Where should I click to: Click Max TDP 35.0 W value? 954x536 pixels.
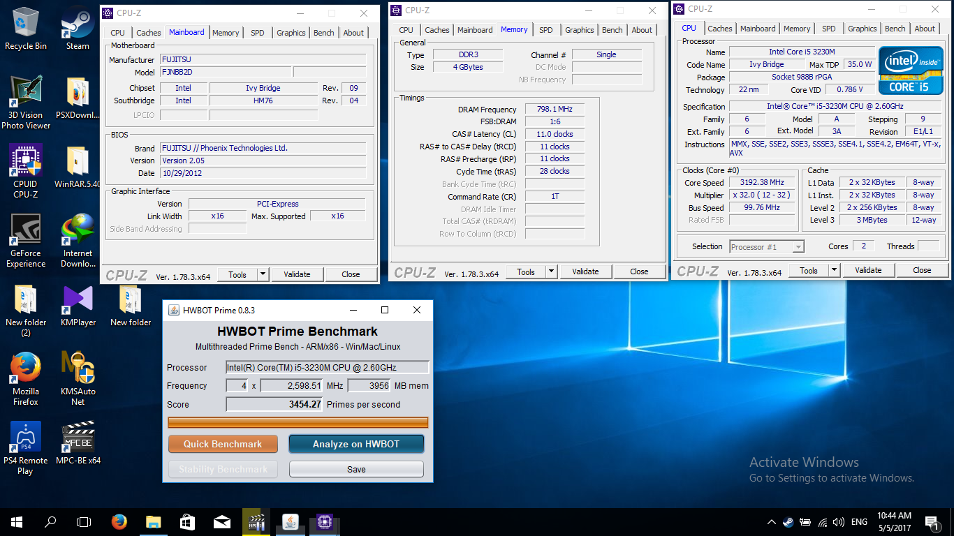pos(858,64)
